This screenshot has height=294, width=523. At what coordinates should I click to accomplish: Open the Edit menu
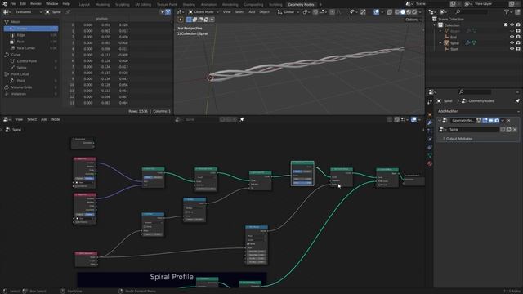[x=23, y=3]
